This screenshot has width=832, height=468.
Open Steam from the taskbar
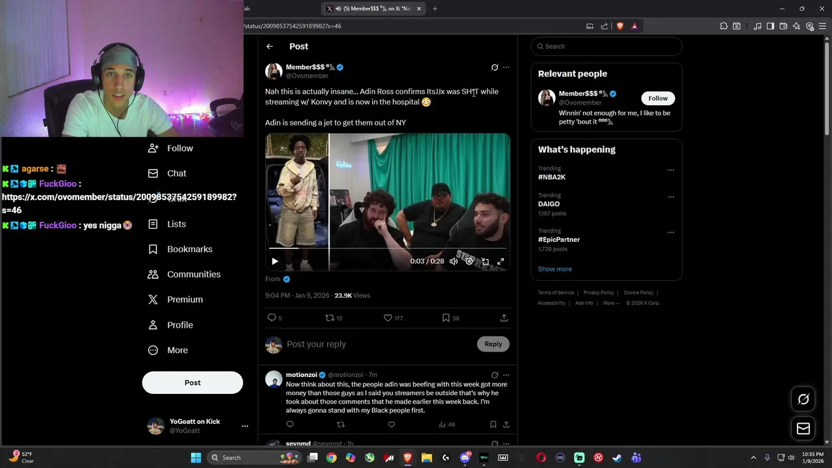[x=617, y=458]
